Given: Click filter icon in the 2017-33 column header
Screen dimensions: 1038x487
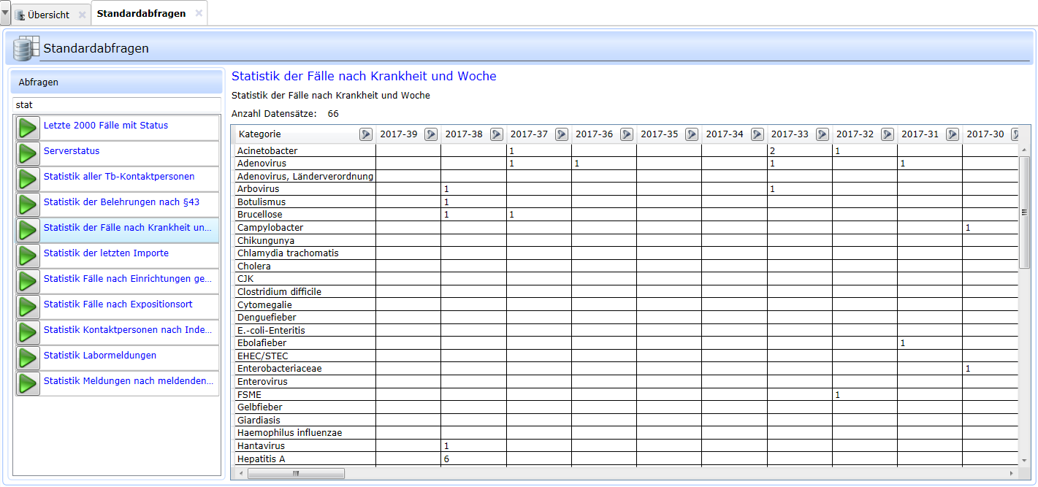Looking at the screenshot, I should click(x=823, y=134).
